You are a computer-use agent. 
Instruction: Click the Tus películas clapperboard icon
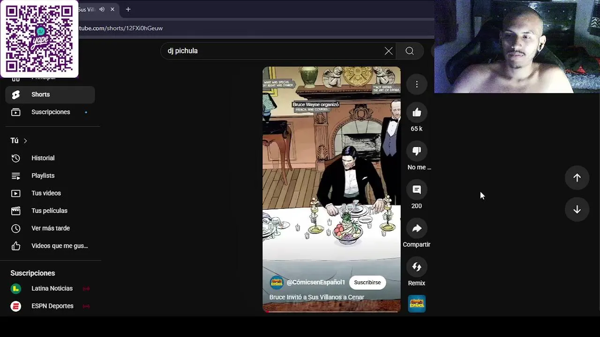pos(16,211)
